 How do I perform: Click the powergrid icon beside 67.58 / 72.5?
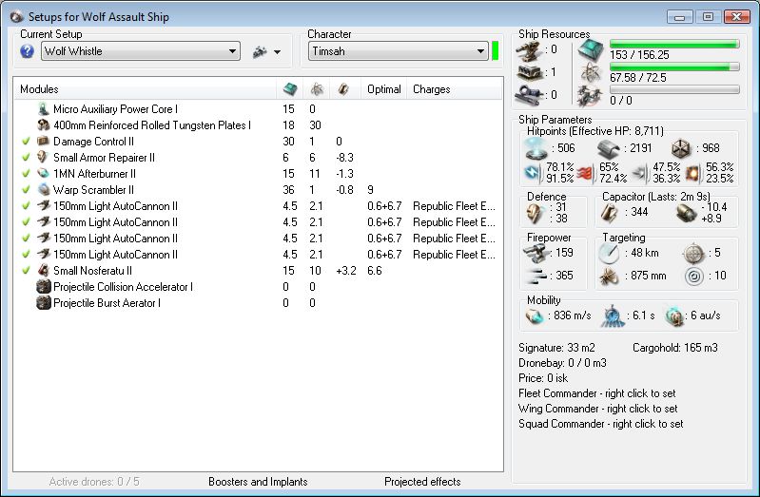591,73
